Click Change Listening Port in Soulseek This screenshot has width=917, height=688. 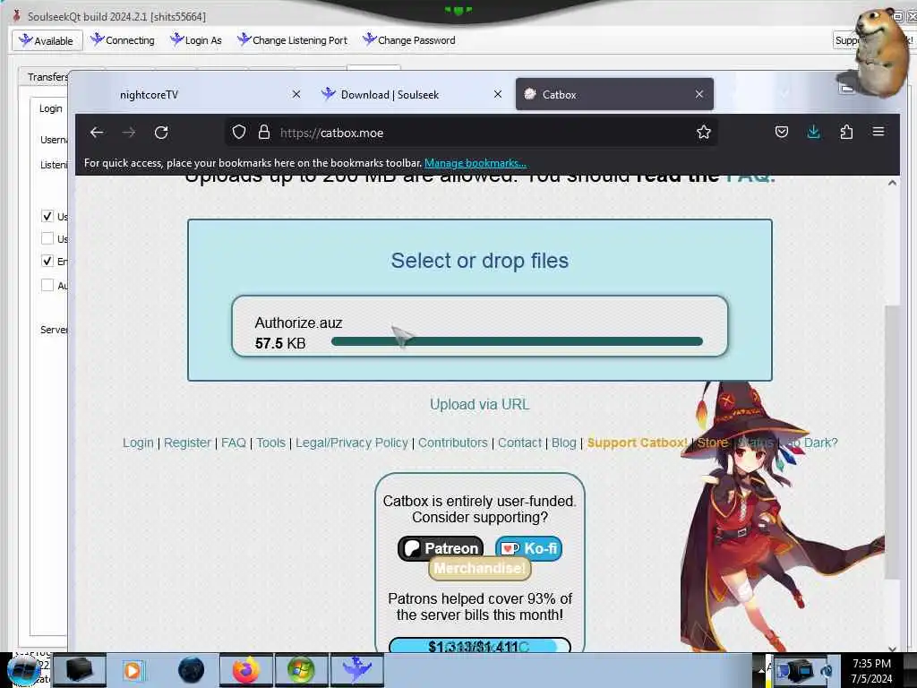(x=292, y=40)
